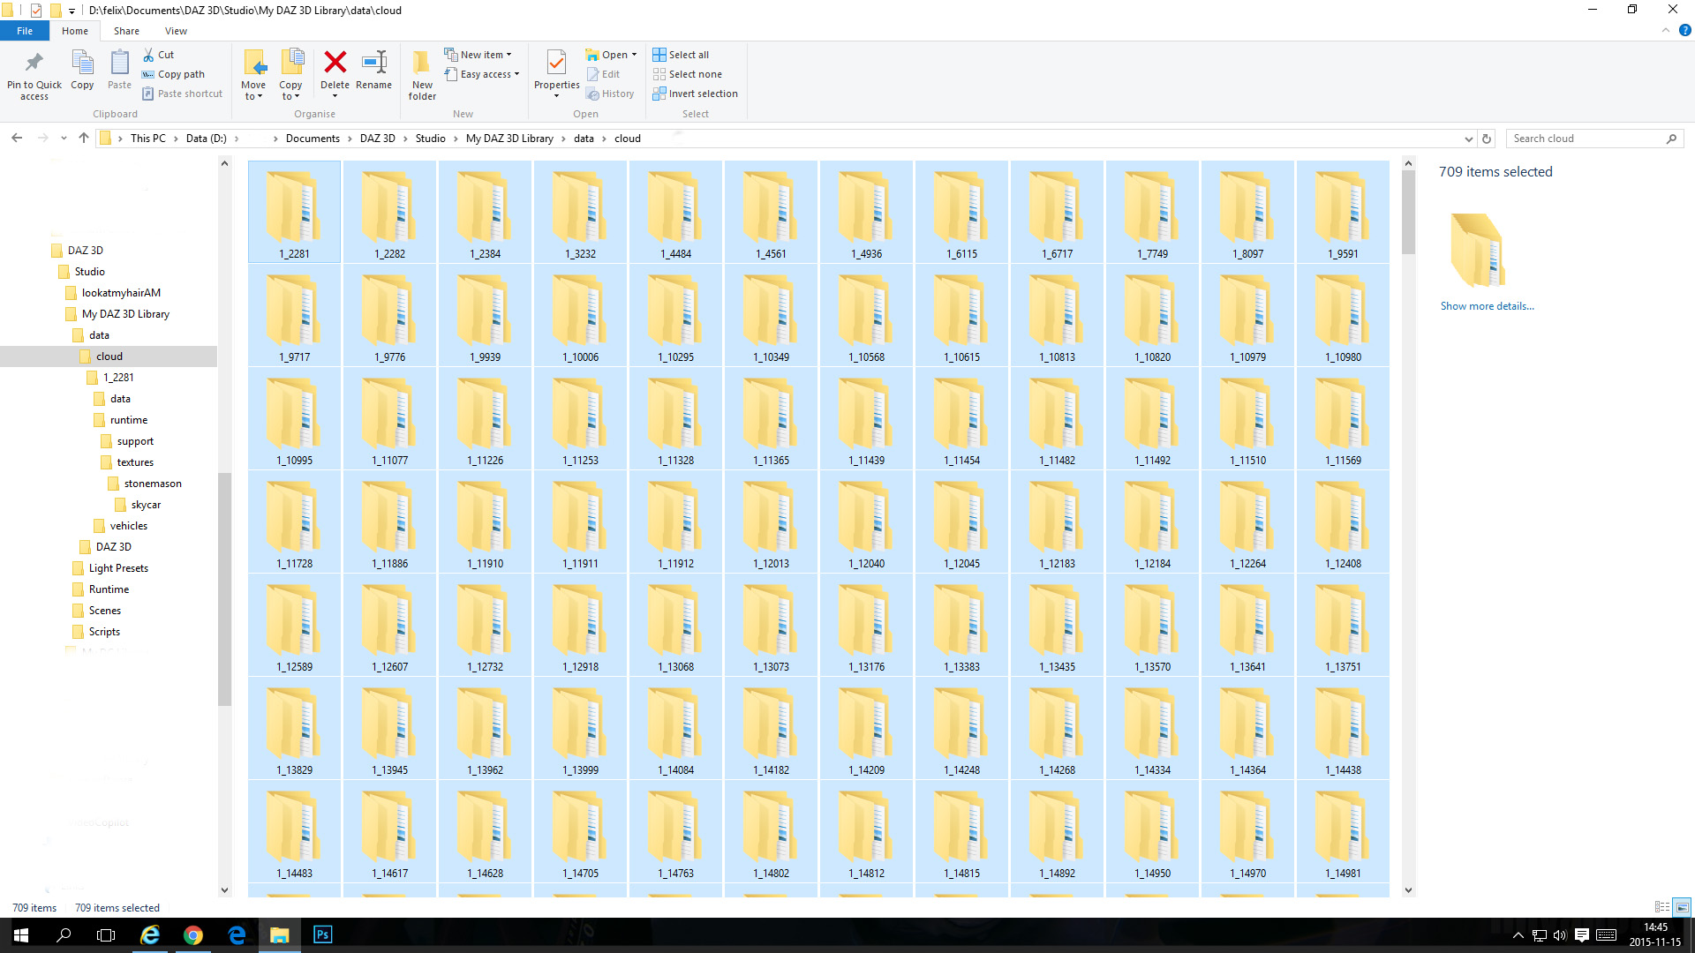Click the Cut scissors icon
The height and width of the screenshot is (953, 1695).
tap(149, 55)
